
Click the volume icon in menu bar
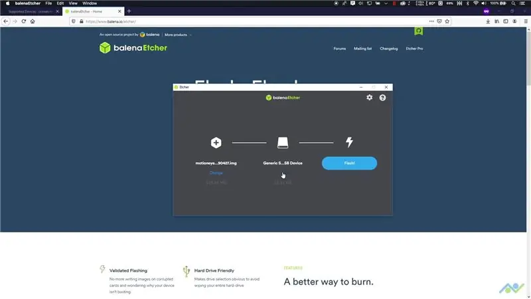484,3
